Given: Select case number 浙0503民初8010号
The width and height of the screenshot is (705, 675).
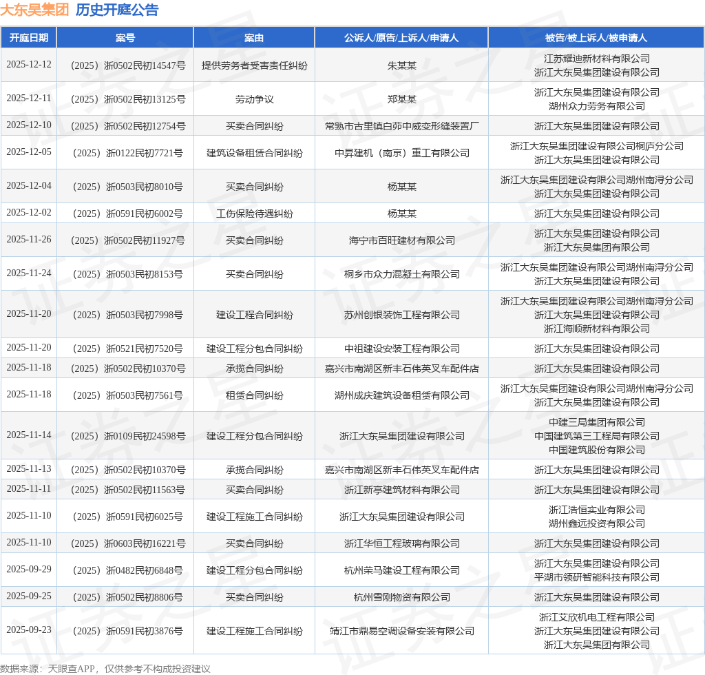Looking at the screenshot, I should click(128, 187).
